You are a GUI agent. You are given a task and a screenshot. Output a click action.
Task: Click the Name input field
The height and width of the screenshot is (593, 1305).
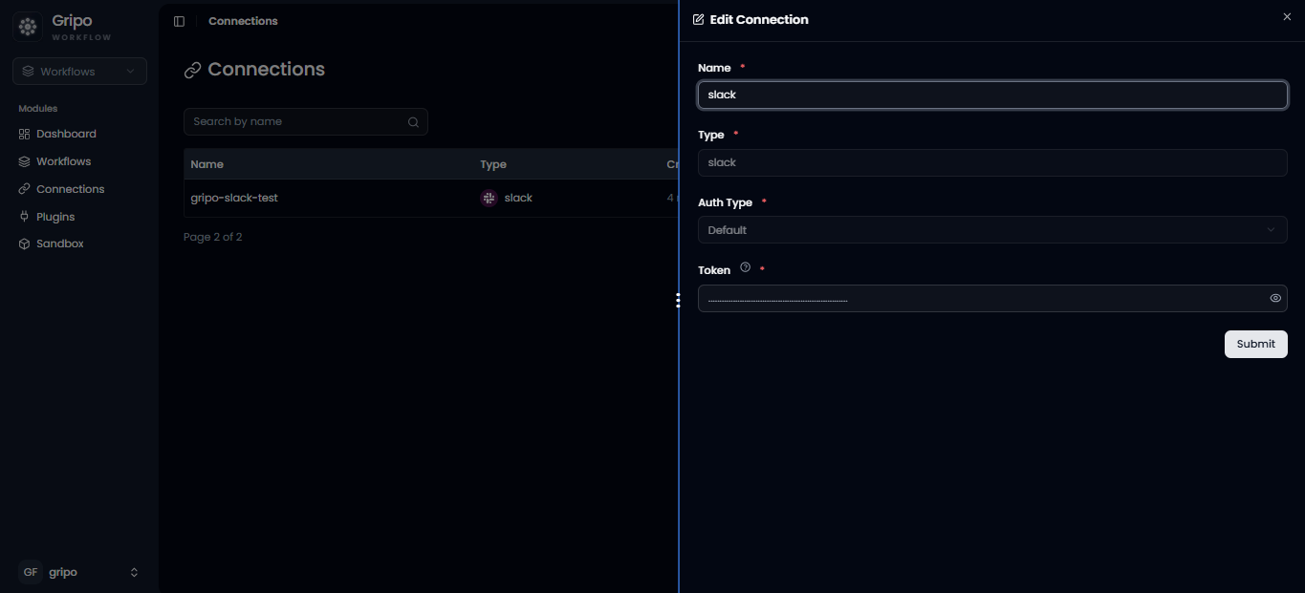tap(992, 95)
